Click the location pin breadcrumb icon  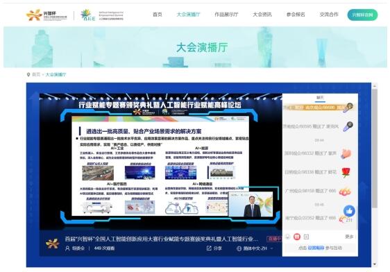pyautogui.click(x=28, y=74)
